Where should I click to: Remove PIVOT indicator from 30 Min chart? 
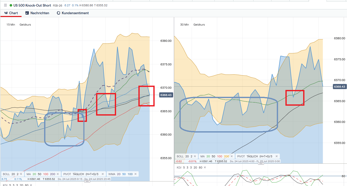pos(277,156)
